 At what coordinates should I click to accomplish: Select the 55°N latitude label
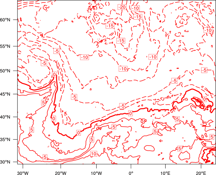pyautogui.click(x=5, y=46)
